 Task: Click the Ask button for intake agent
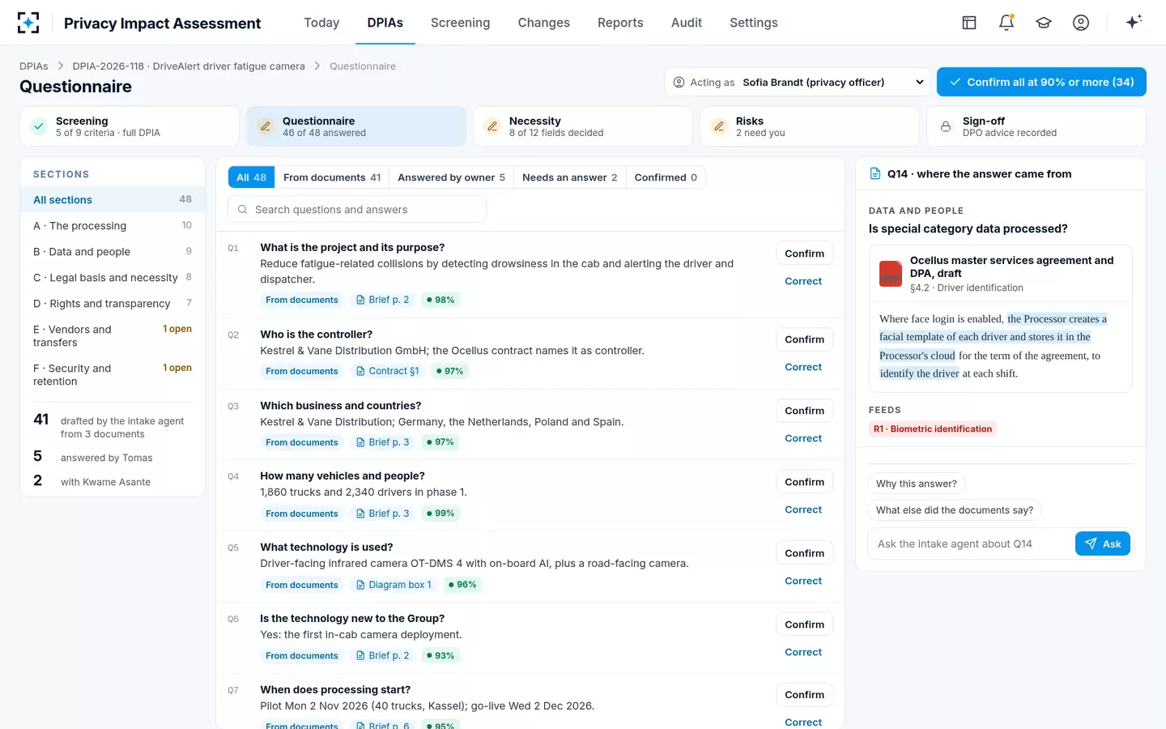[1103, 544]
